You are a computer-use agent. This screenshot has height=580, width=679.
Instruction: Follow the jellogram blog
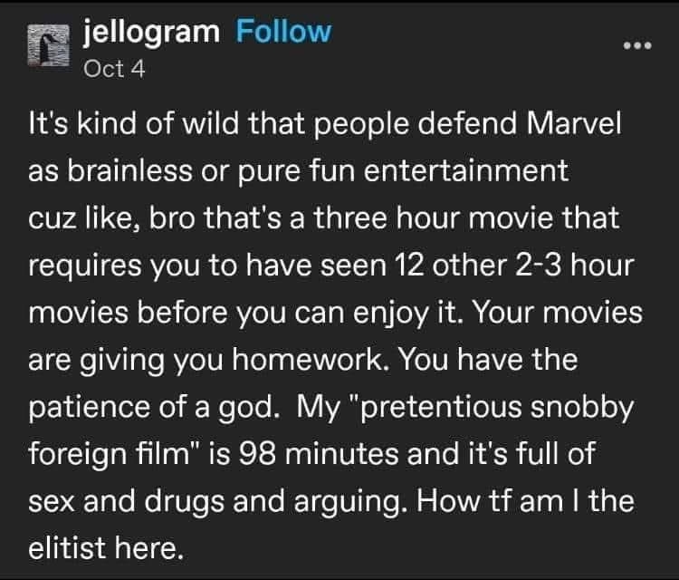pos(283,32)
